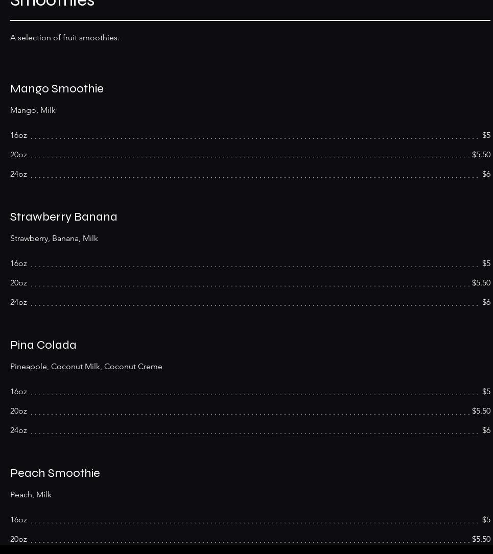Click the $5.50 price for Pina Colada
The image size is (493, 554).
[481, 411]
